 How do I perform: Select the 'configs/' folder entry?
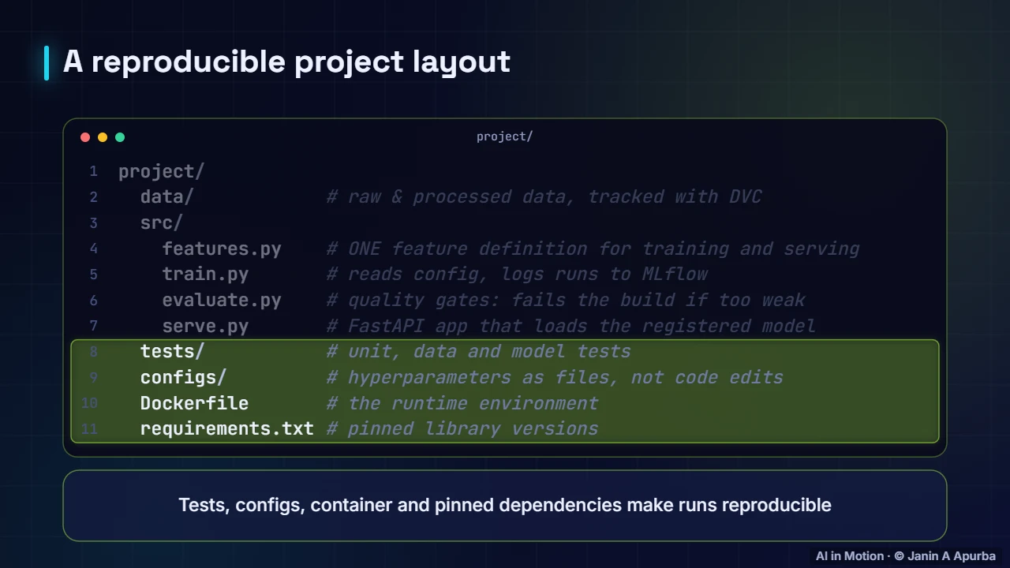click(184, 377)
